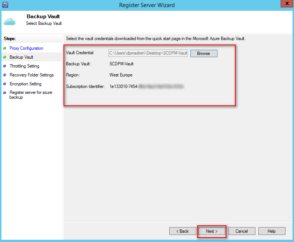The image size is (294, 242).
Task: Open Help for the wizard
Action: coord(272,231)
